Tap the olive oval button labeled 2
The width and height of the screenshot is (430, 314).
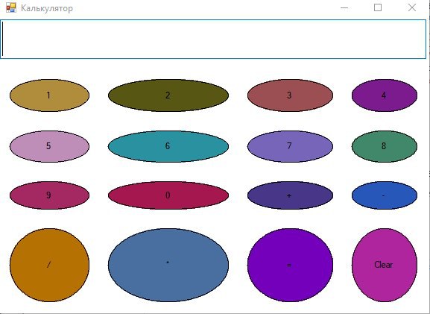(168, 95)
